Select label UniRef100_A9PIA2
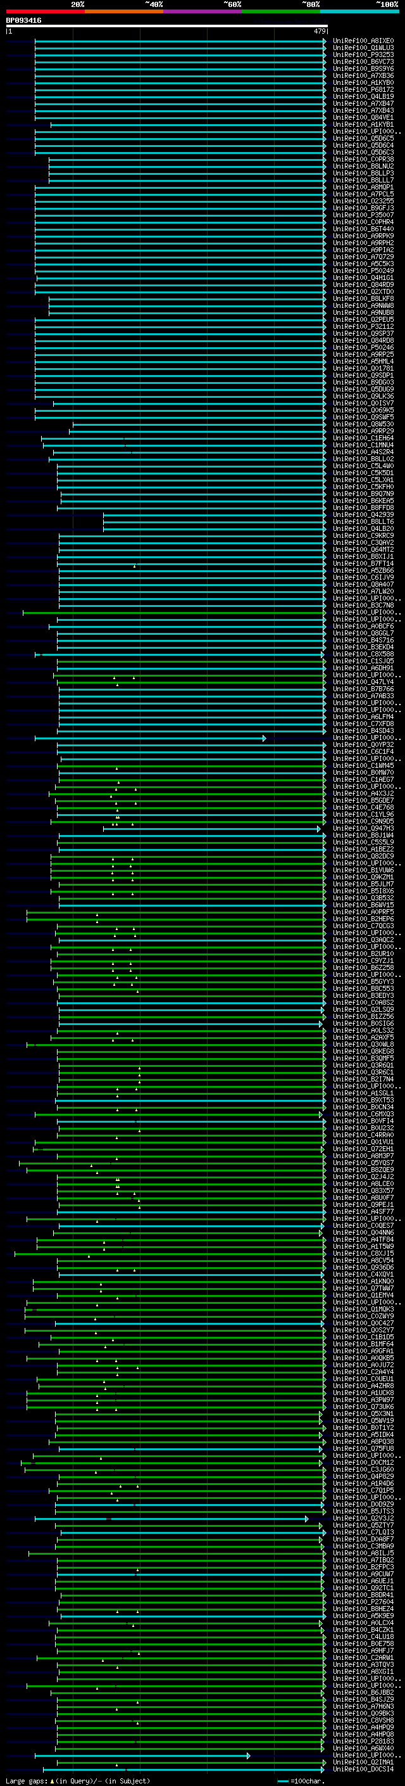405x1786 pixels. pos(363,250)
